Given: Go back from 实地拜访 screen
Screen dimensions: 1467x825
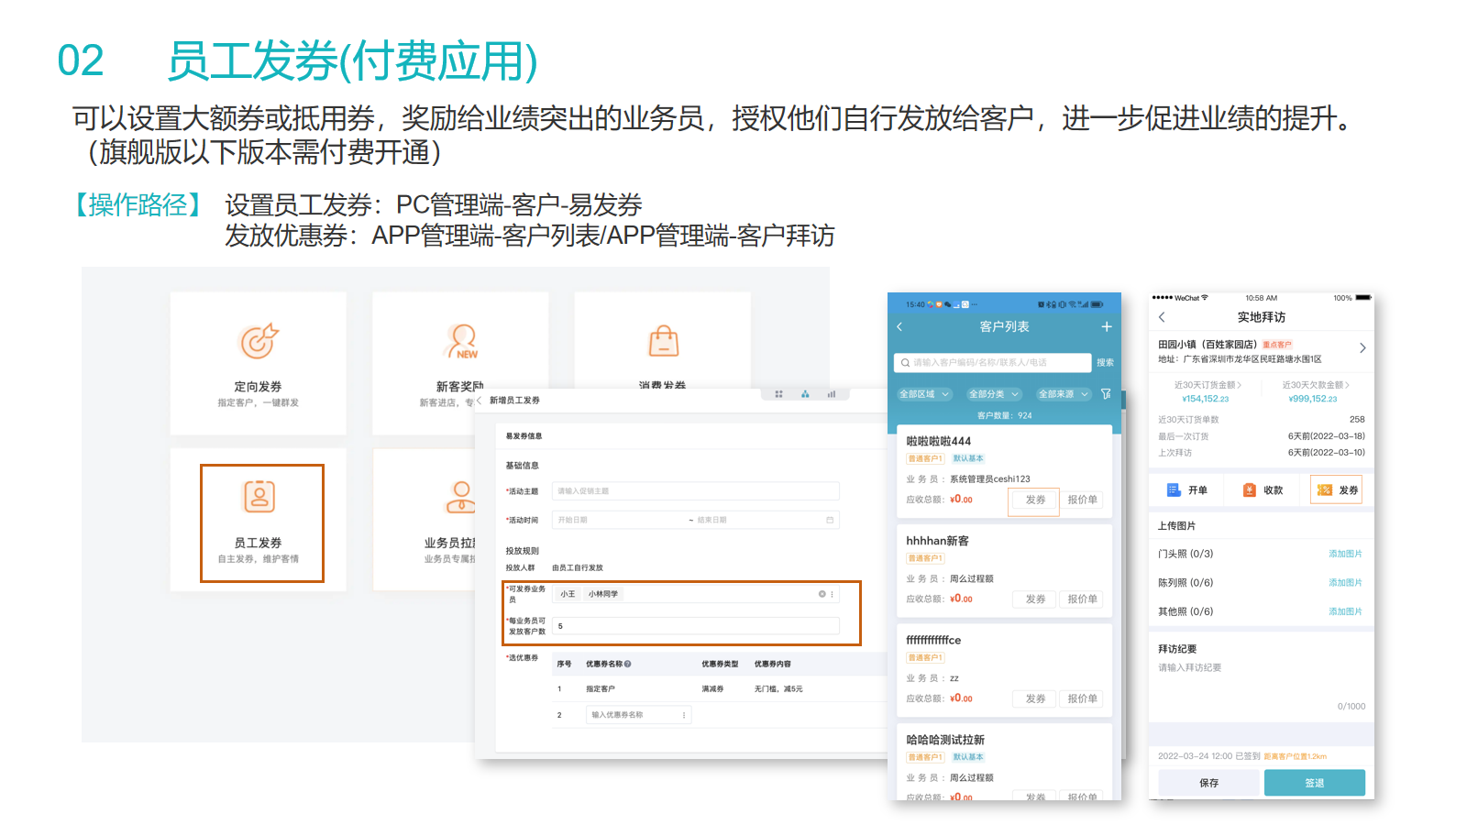Looking at the screenshot, I should coord(1162,317).
